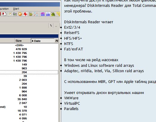
Task: Click the green eye image toolbar icon
Action: click(x=15, y=14)
